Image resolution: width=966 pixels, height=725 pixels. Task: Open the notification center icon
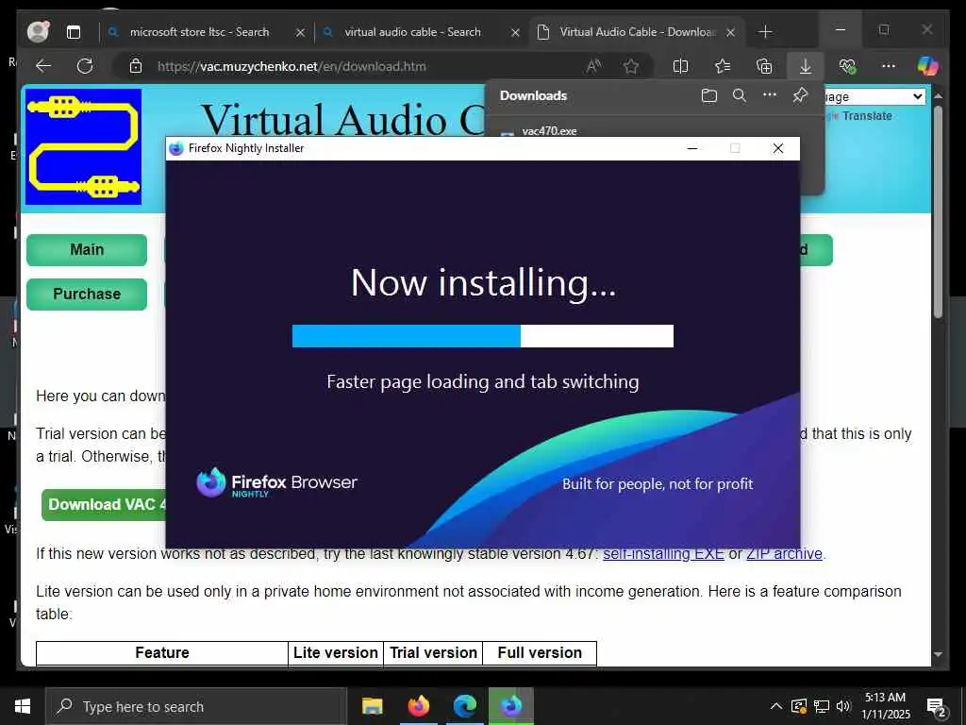click(x=937, y=707)
